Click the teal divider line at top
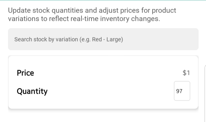The width and height of the screenshot is (206, 122). pos(103,0)
